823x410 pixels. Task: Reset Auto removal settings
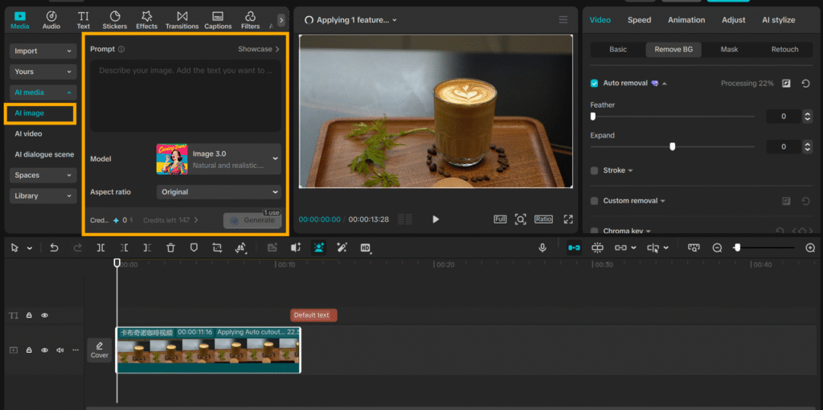coord(805,84)
